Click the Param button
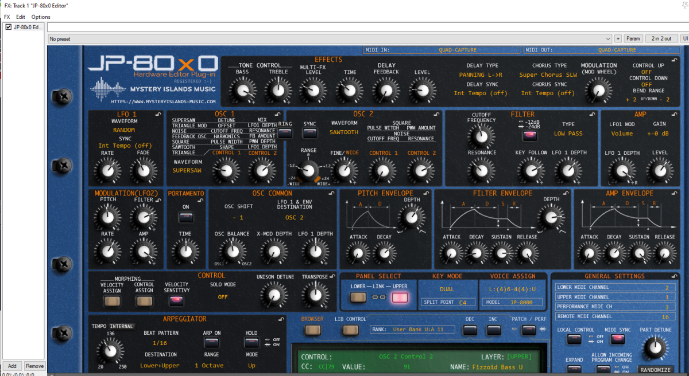The image size is (689, 376). coord(633,38)
